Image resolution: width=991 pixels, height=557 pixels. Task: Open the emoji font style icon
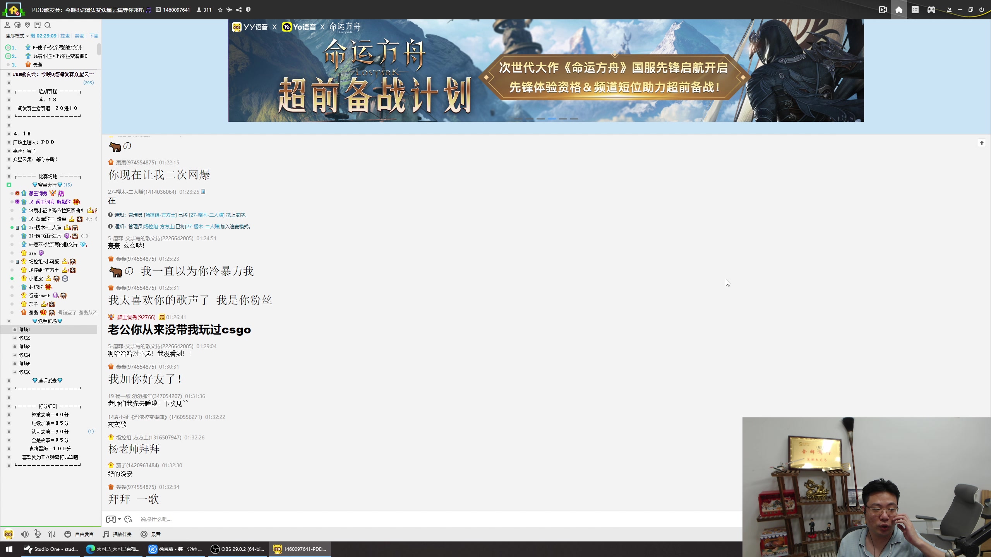pyautogui.click(x=129, y=519)
